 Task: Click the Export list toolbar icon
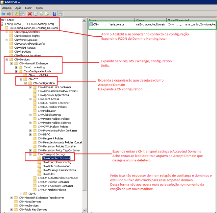coord(47,14)
